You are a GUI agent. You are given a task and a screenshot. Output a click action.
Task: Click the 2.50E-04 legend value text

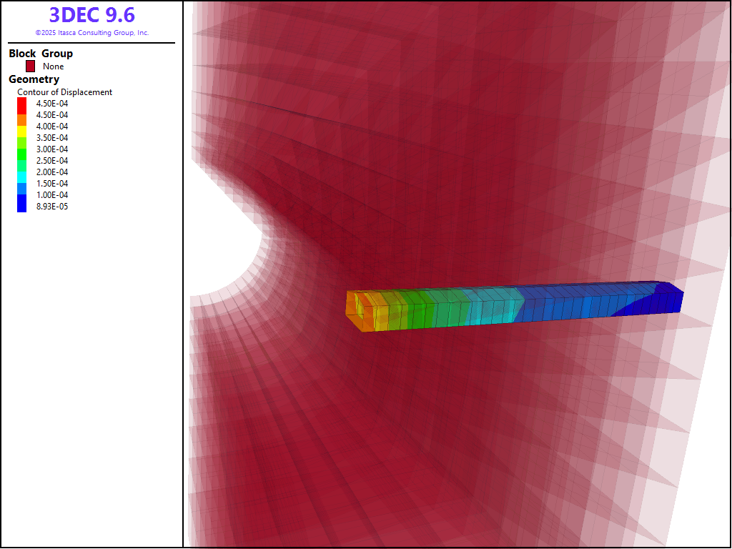(52, 161)
